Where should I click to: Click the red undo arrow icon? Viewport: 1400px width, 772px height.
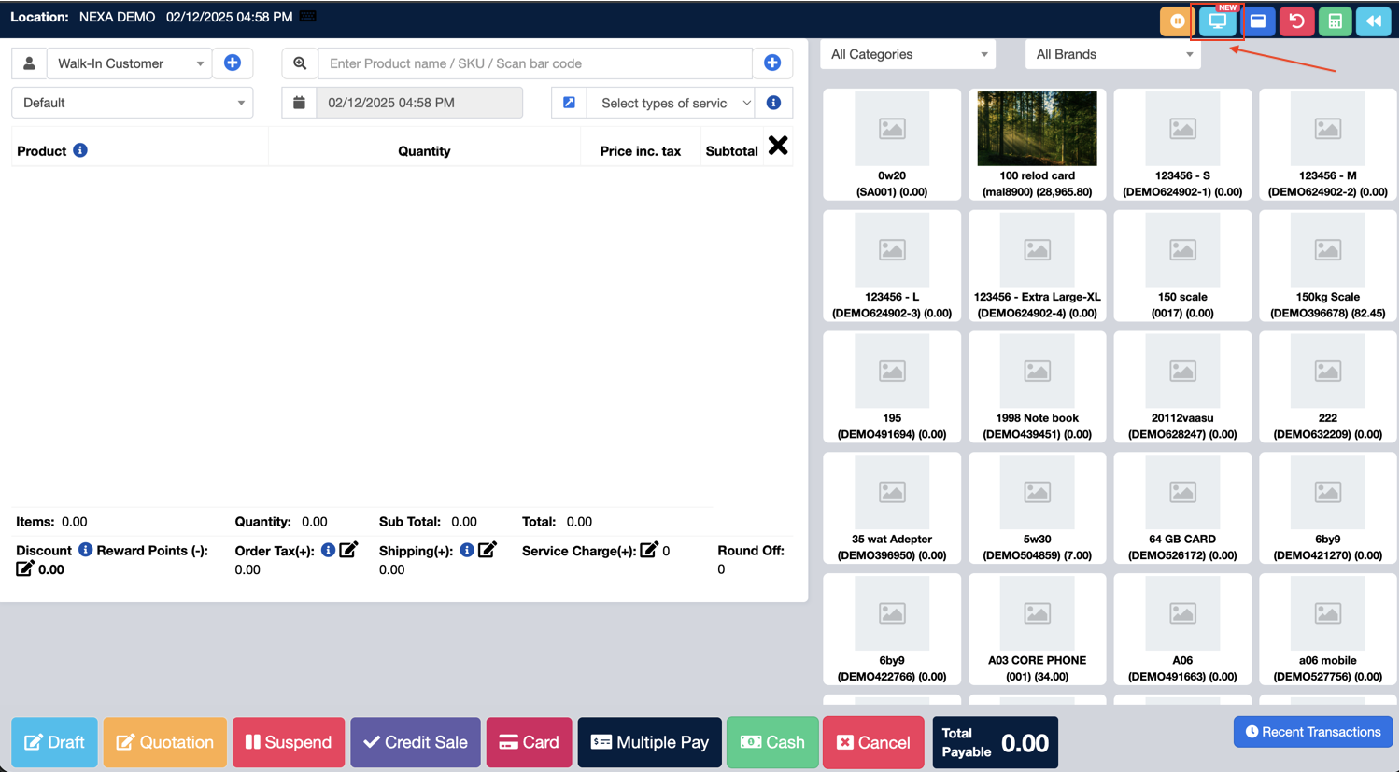point(1296,21)
